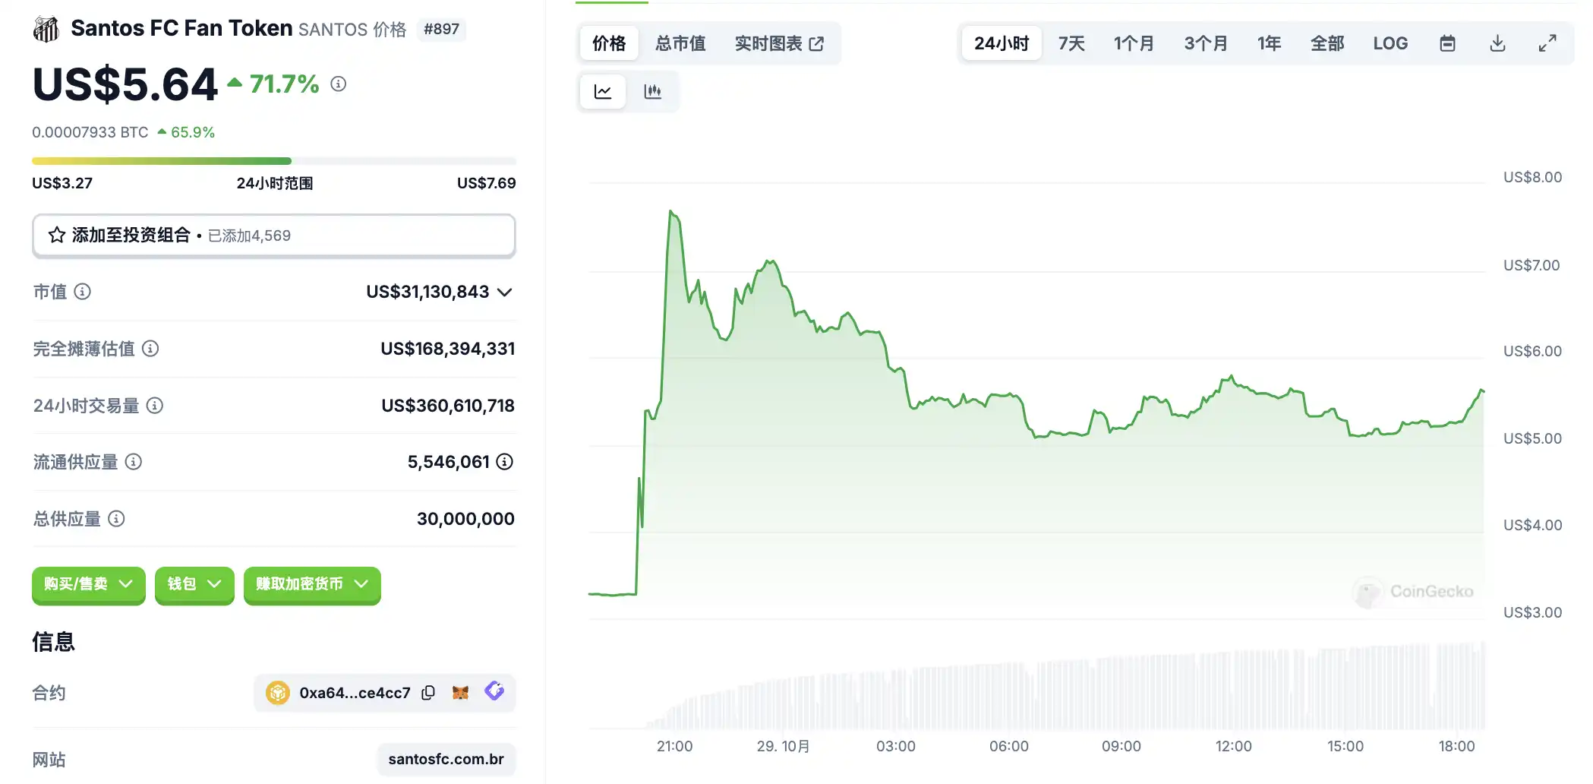Switch to the 总市值 tab
The image size is (1593, 784).
(x=680, y=43)
